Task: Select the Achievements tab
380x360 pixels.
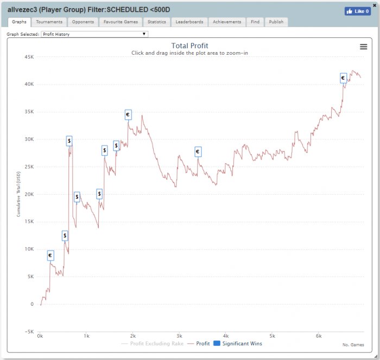Action: (227, 22)
